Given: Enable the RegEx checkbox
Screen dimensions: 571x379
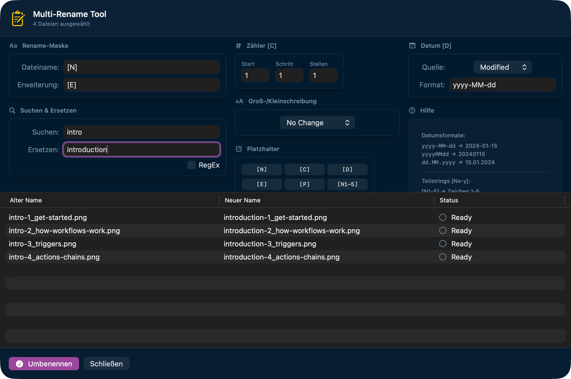Looking at the screenshot, I should pyautogui.click(x=191, y=165).
